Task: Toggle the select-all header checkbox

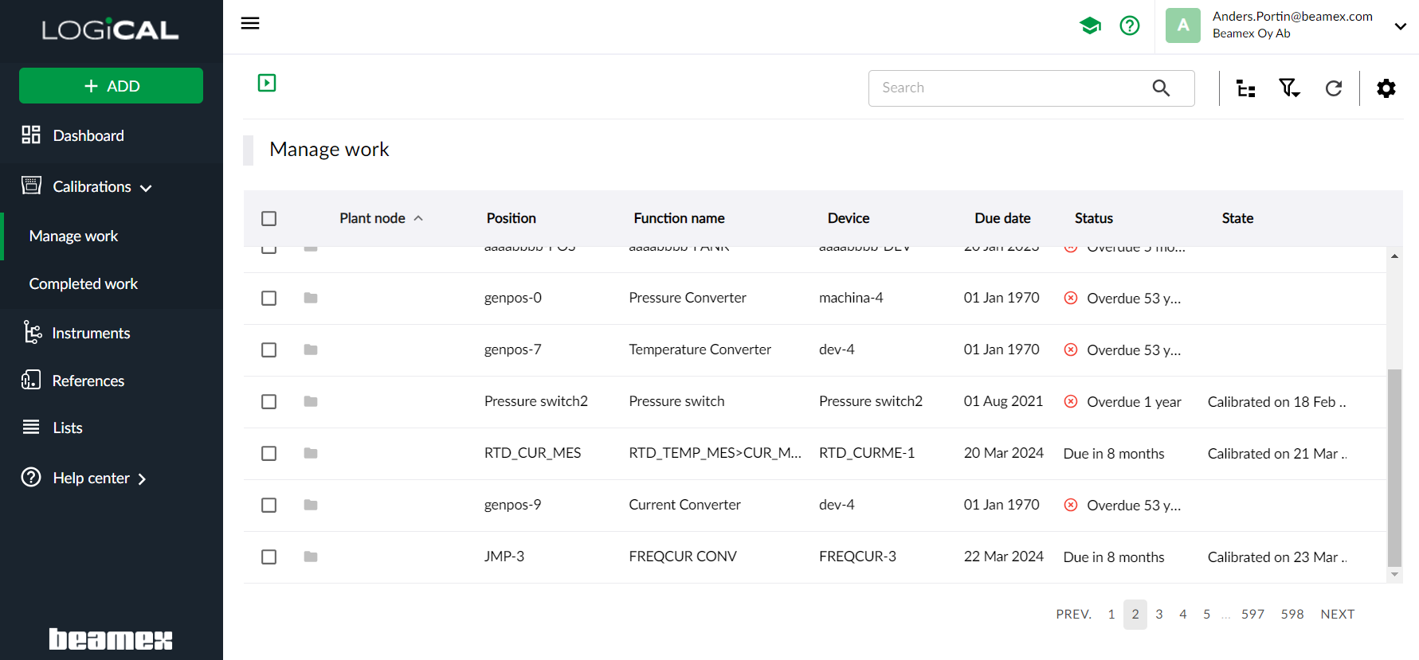Action: (269, 218)
